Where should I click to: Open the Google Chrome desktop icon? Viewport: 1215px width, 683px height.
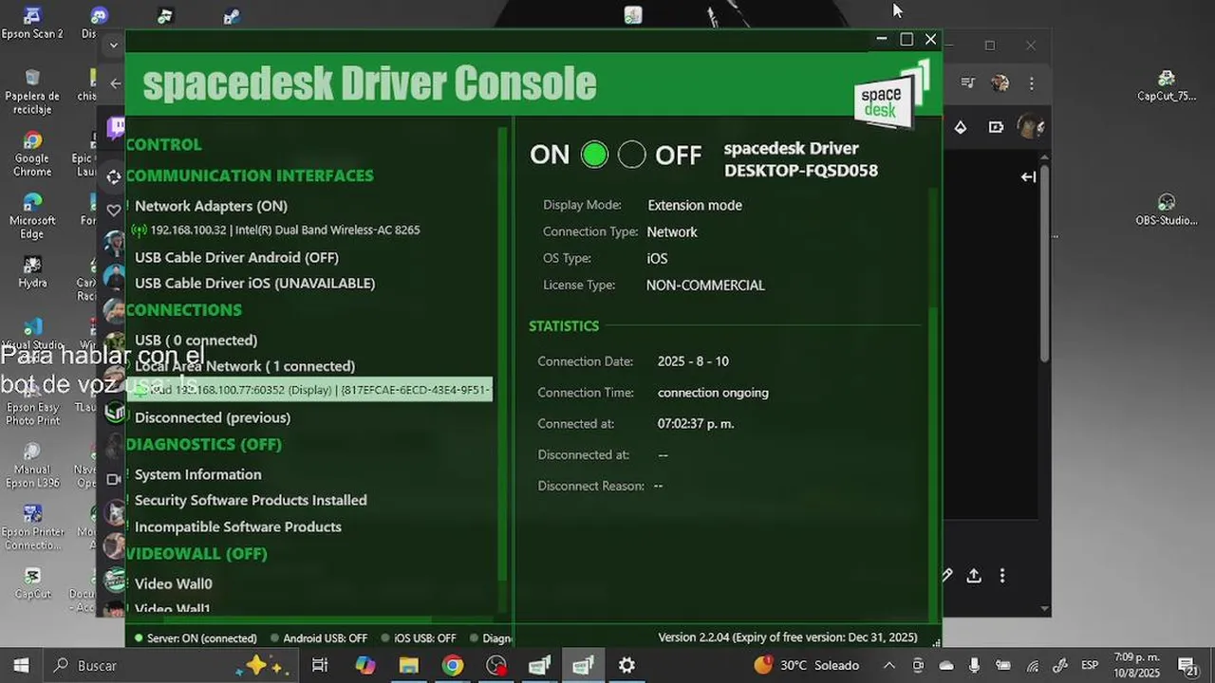(32, 155)
